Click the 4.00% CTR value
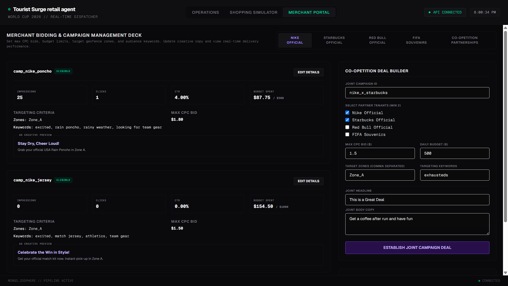Viewport: 508px width, 286px height. pos(182,97)
